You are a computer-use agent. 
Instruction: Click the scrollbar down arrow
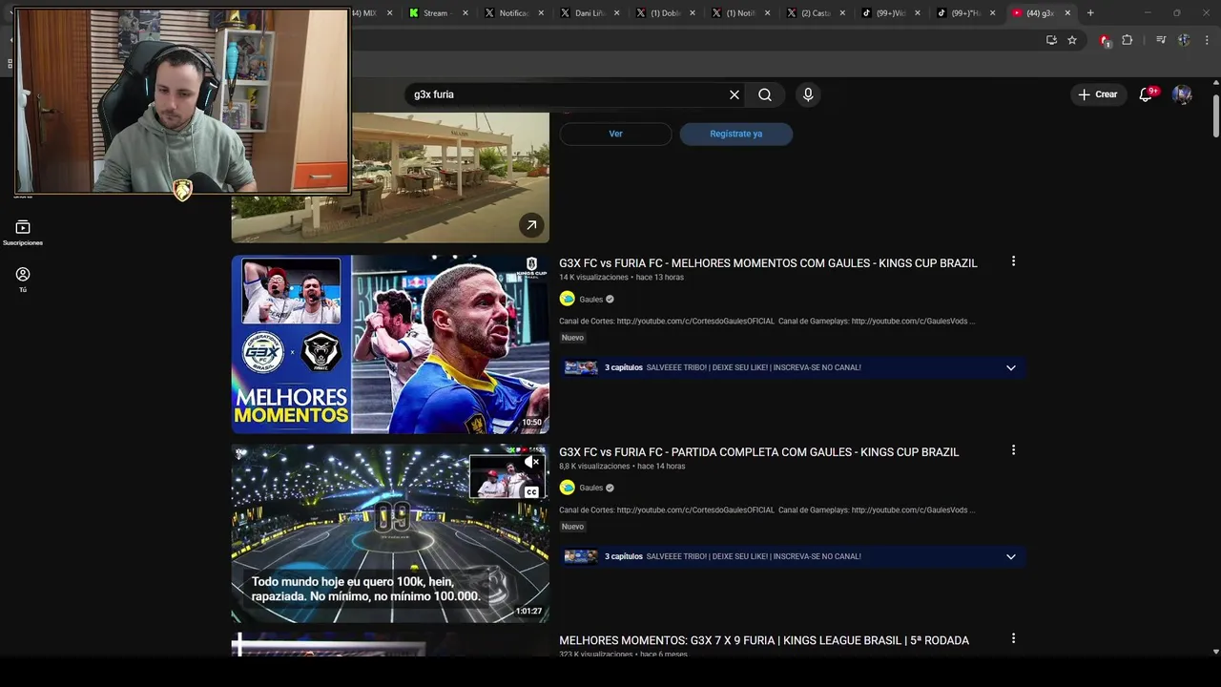tap(1215, 652)
